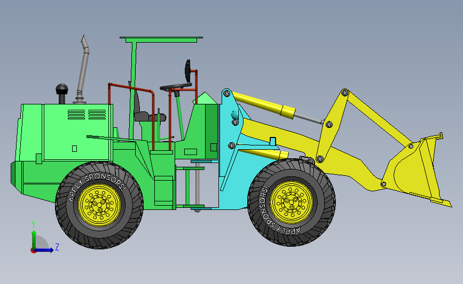Select the gray tilt cylinder rod
This screenshot has width=463, height=284.
(309, 118)
